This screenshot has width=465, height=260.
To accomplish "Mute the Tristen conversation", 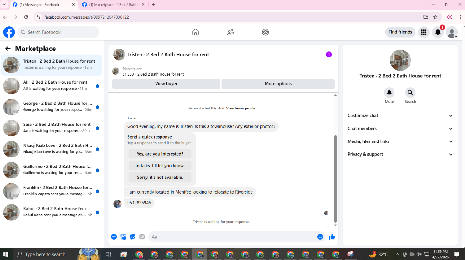I will [x=389, y=93].
